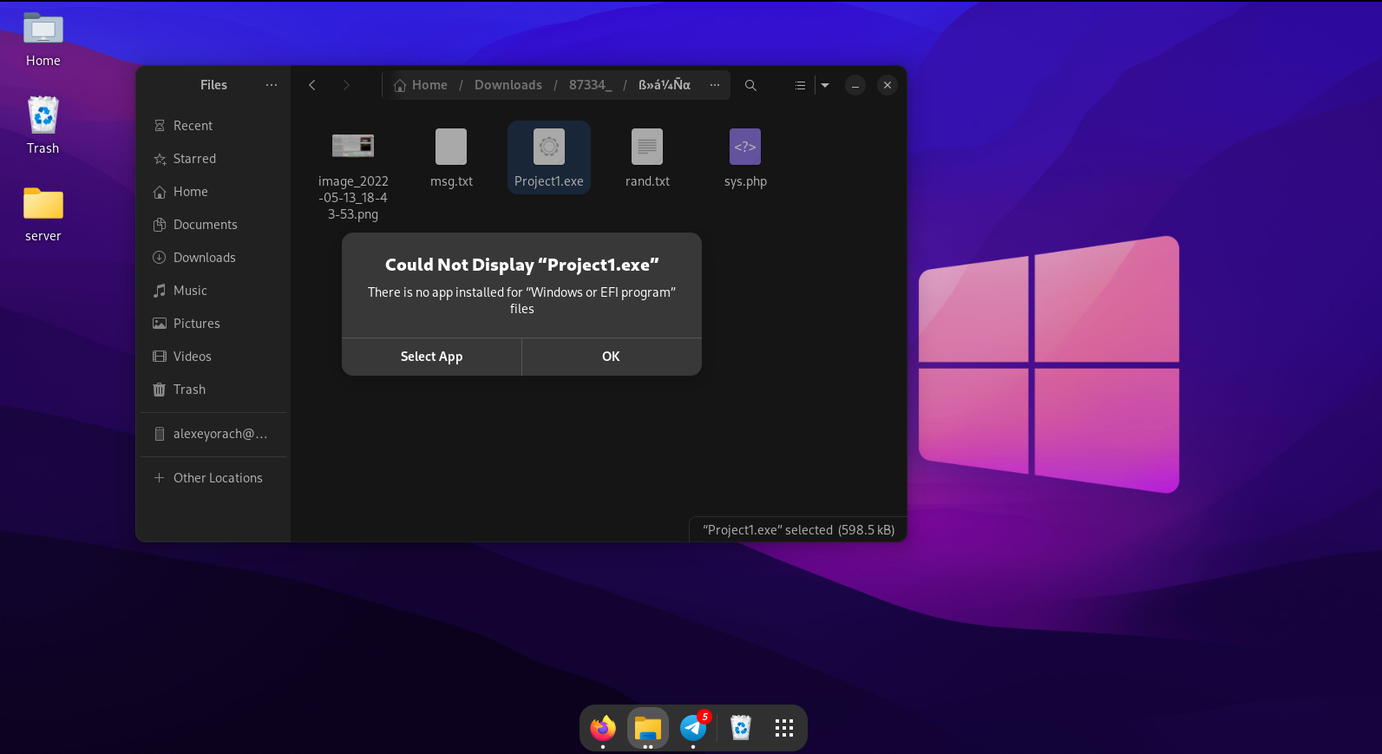Open Other Locations in the sidebar
The image size is (1382, 754).
coord(217,478)
